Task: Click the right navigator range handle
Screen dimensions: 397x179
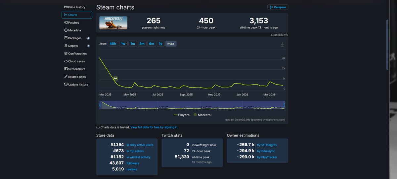Action: coord(284,106)
